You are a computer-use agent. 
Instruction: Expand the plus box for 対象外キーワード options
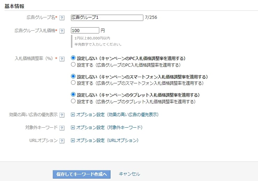tap(73, 128)
